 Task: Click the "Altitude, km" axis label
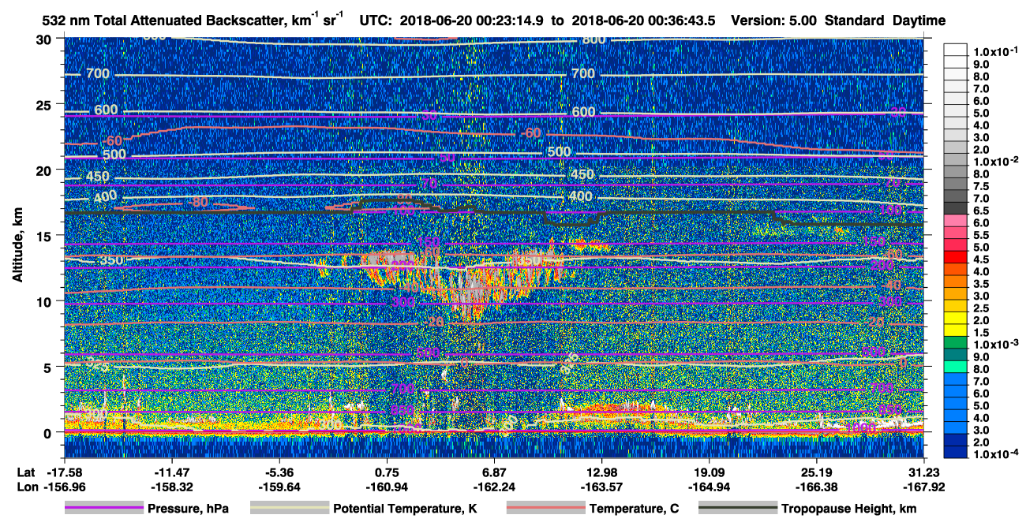(x=17, y=246)
